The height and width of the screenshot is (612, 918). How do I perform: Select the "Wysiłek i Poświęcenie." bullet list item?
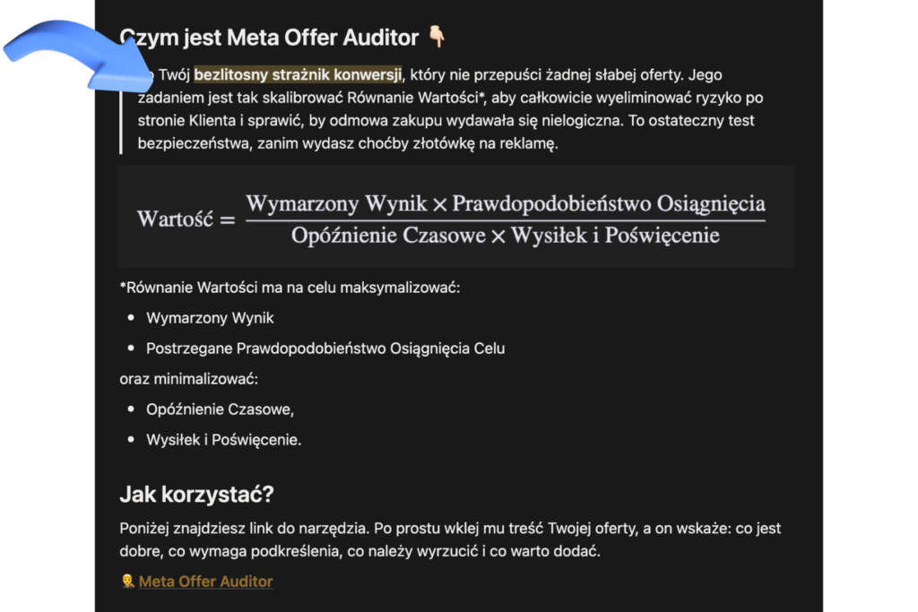(224, 440)
